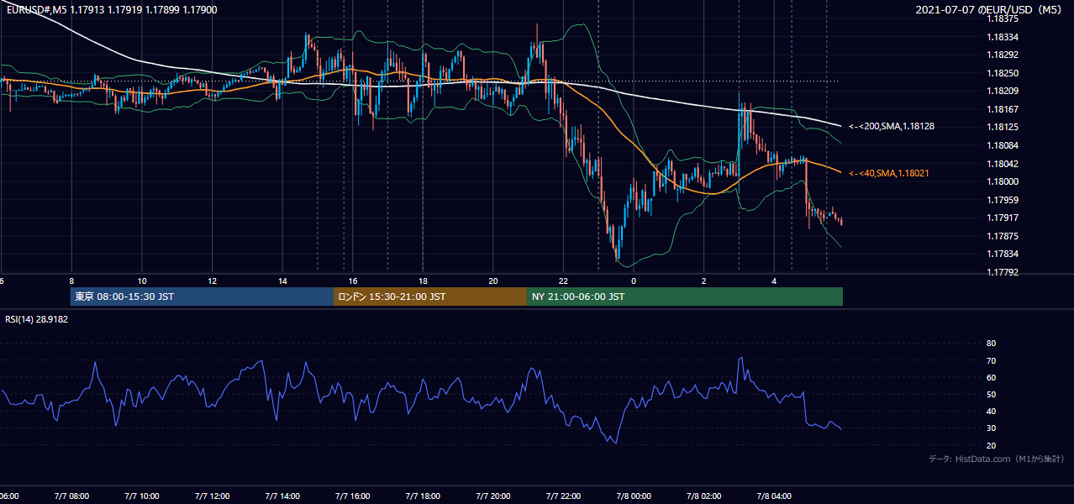Image resolution: width=1074 pixels, height=504 pixels.
Task: Click the 7/7 14:00 time label at bottom
Action: 282,496
